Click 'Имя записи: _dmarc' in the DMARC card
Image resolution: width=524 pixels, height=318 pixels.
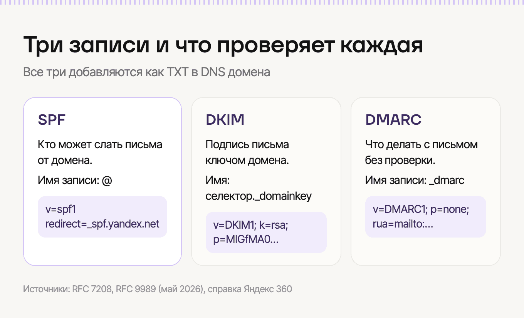(x=415, y=180)
